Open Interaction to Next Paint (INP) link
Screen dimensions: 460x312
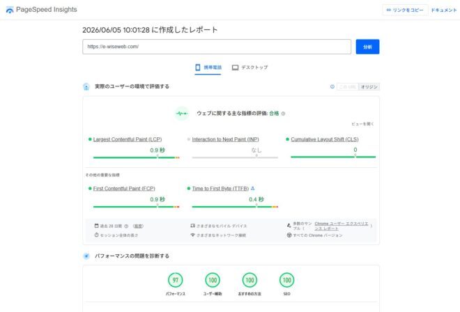pos(225,139)
